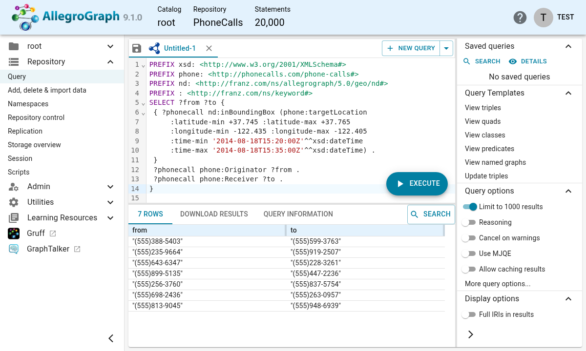Toggle Limit to 1000 results off

click(470, 207)
